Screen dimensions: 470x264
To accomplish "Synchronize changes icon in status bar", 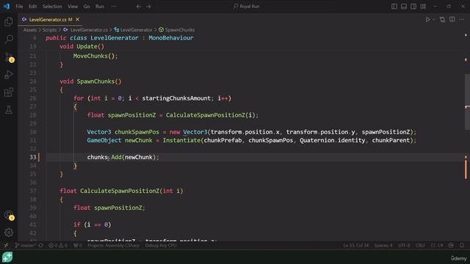I will (41, 246).
